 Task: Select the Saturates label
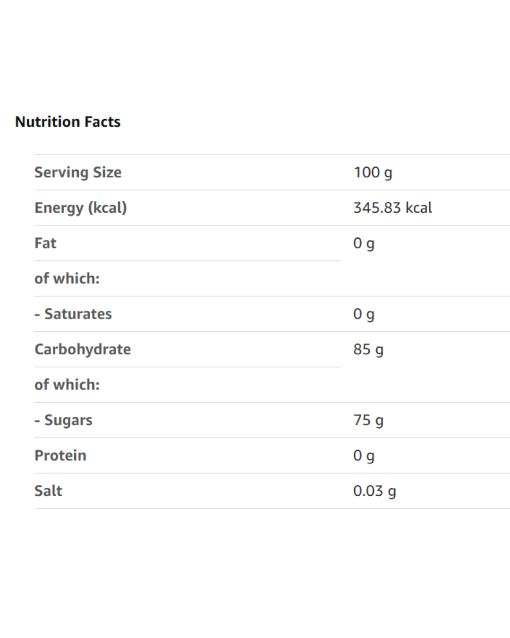[78, 314]
